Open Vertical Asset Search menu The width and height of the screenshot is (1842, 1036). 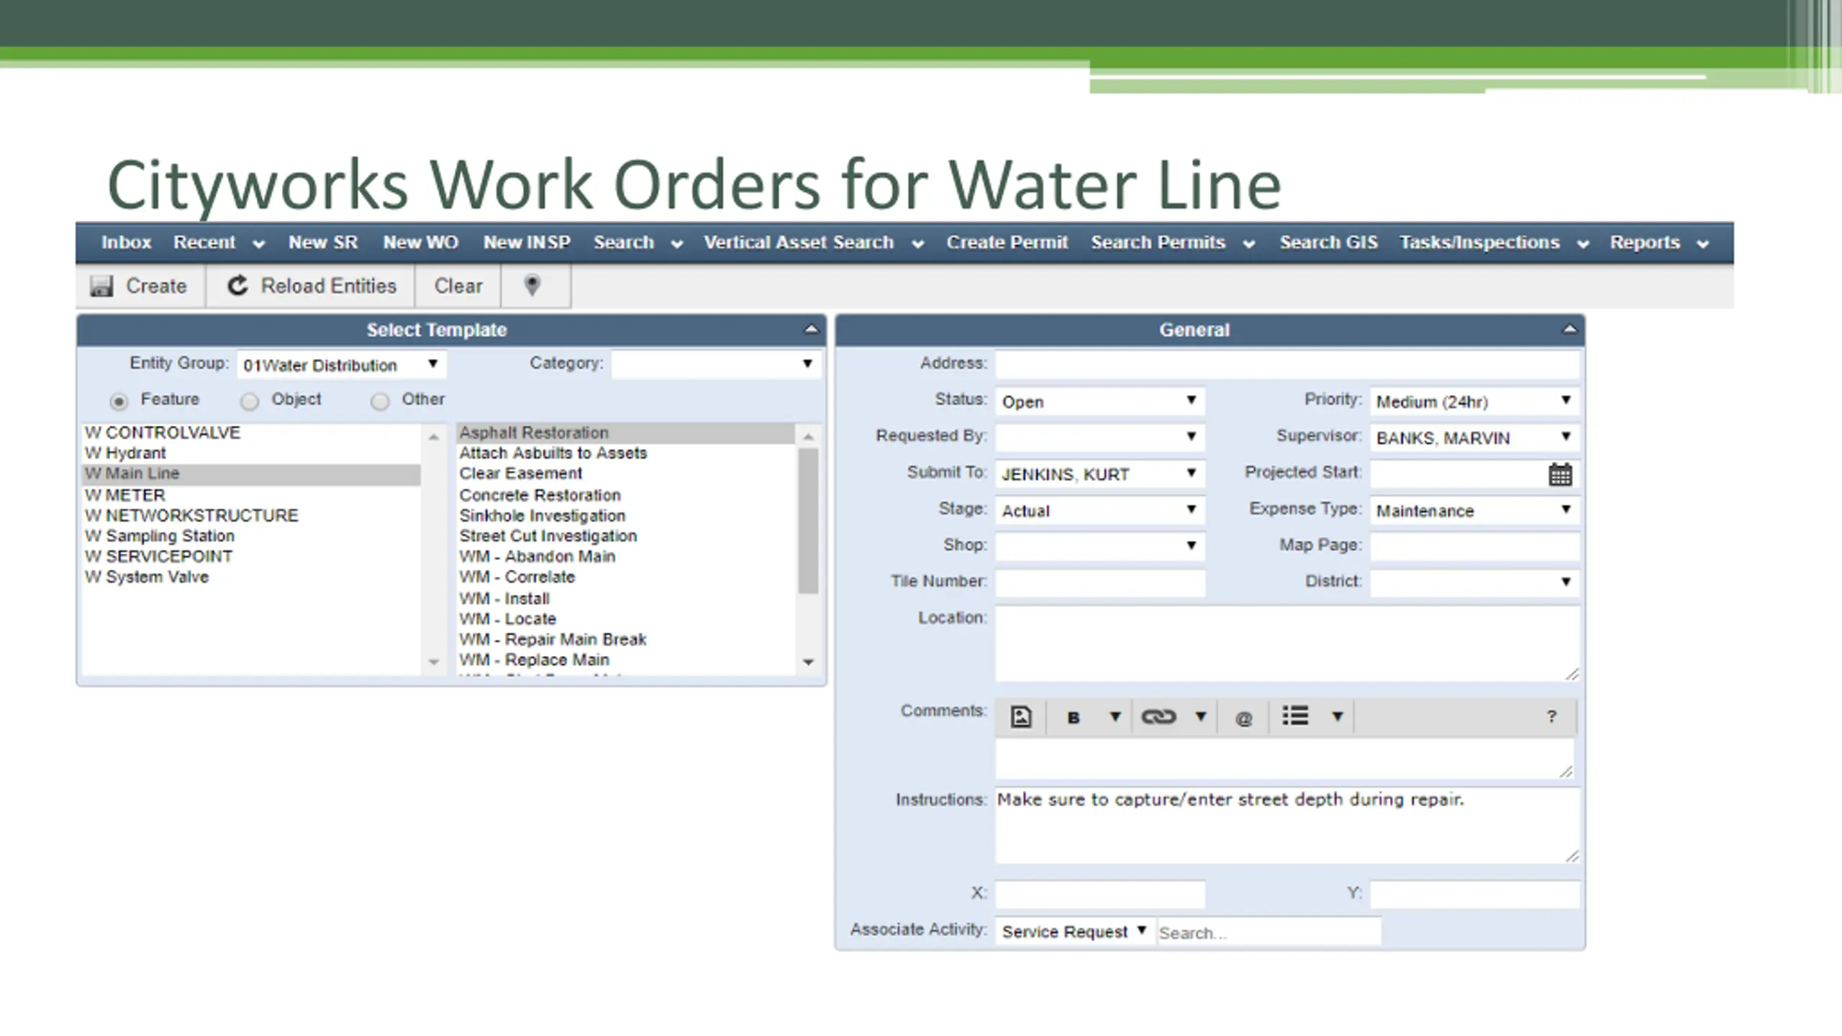coord(813,242)
